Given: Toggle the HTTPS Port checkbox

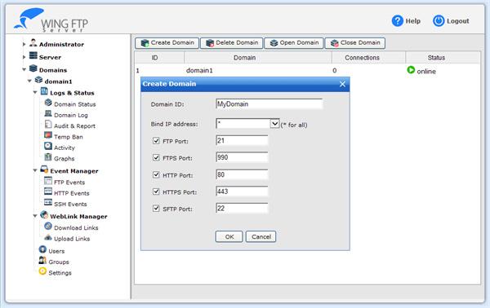Looking at the screenshot, I should click(x=156, y=191).
